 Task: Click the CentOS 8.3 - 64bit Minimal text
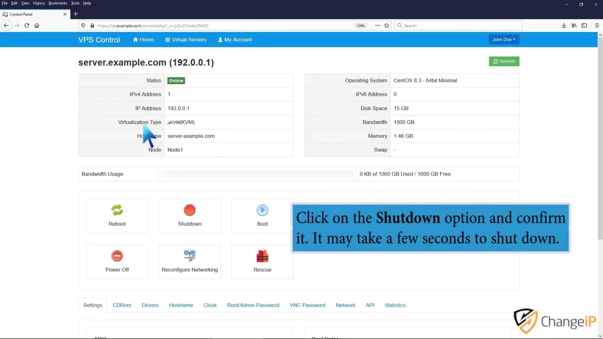tap(425, 81)
